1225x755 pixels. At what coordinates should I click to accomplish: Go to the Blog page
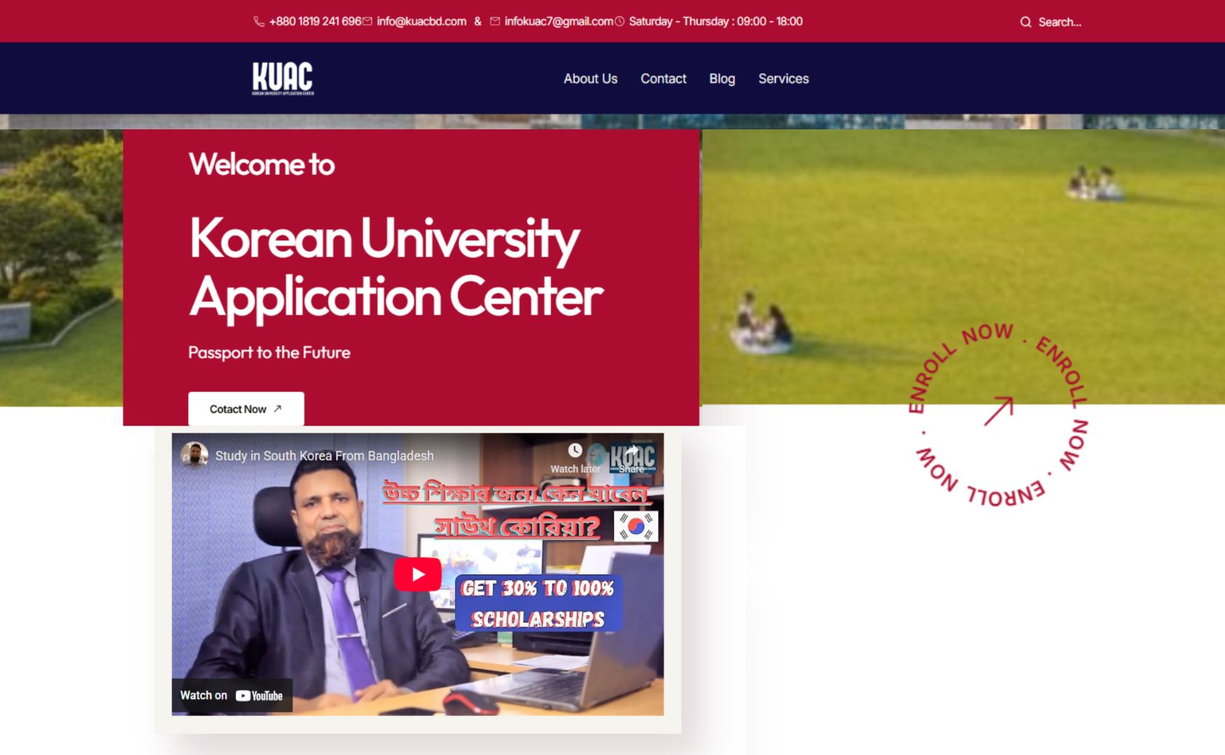click(722, 79)
